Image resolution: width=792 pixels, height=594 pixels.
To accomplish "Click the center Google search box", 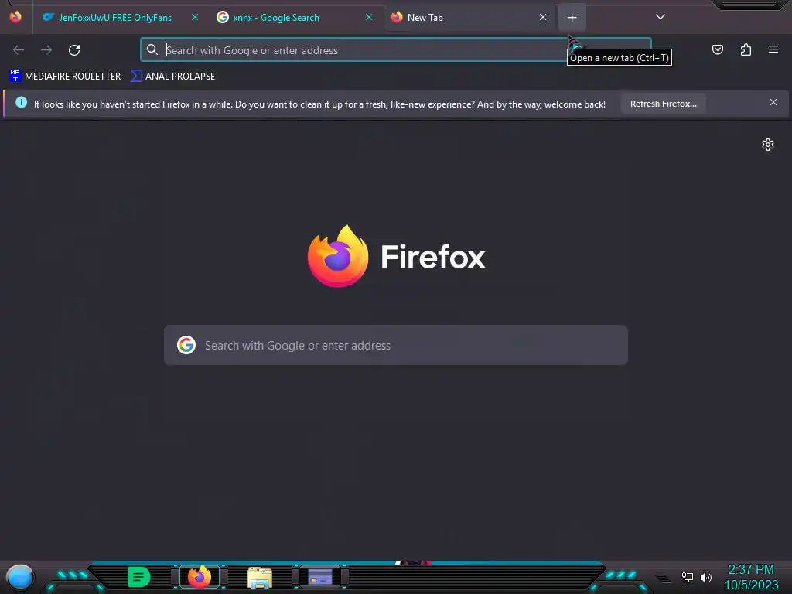I will pyautogui.click(x=396, y=346).
